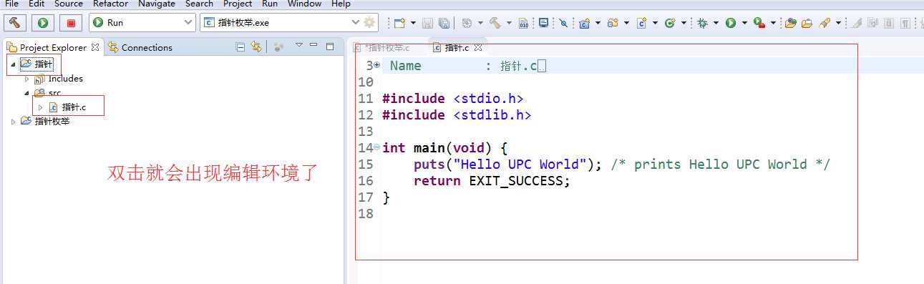Open dropdown arrow beside New wizard icon
Viewport: 924px width, 284px height.
[413, 23]
